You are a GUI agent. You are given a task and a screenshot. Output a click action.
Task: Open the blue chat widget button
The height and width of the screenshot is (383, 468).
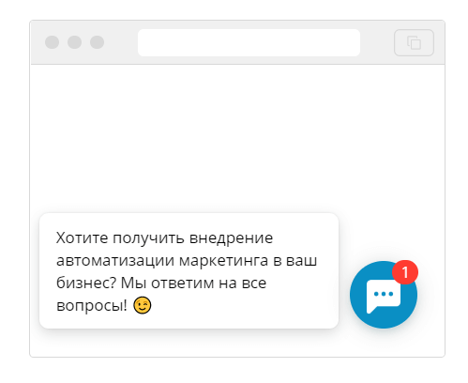coord(384,295)
